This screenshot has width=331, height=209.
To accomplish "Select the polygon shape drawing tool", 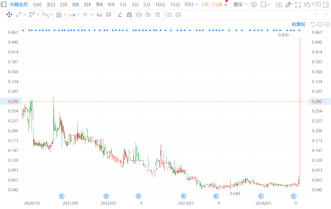I will [32, 15].
